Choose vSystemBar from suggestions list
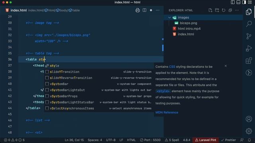This screenshot has height=143, width=255. (98, 84)
